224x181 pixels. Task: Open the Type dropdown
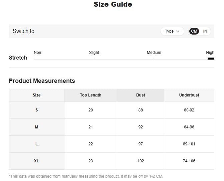[x=172, y=31]
